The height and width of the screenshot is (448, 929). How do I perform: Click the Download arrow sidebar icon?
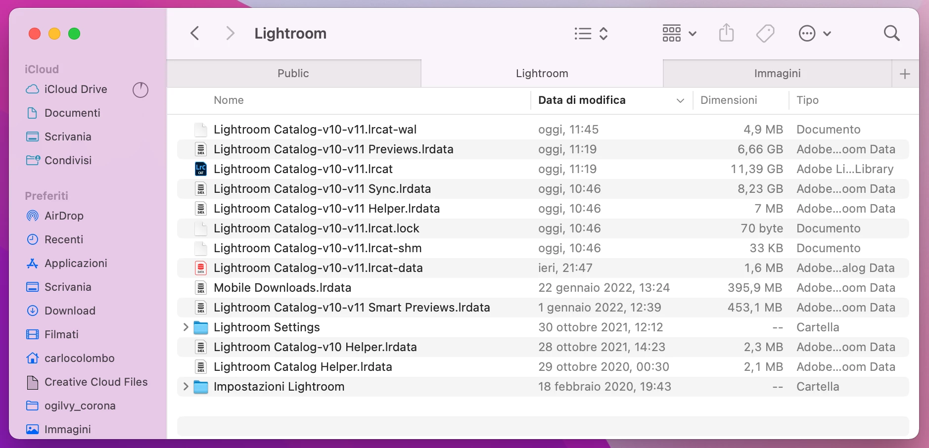32,311
